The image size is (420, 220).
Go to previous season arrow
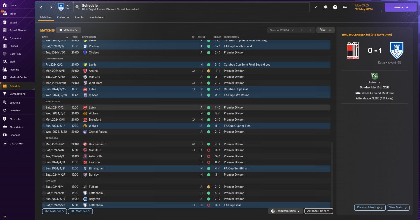click(301, 30)
